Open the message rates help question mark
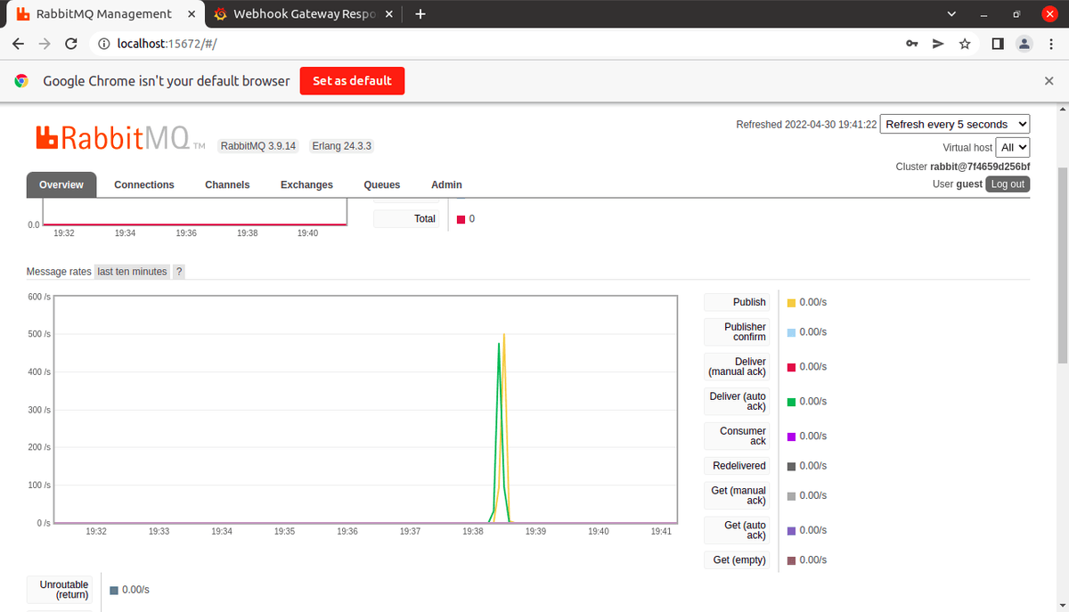 click(x=178, y=271)
